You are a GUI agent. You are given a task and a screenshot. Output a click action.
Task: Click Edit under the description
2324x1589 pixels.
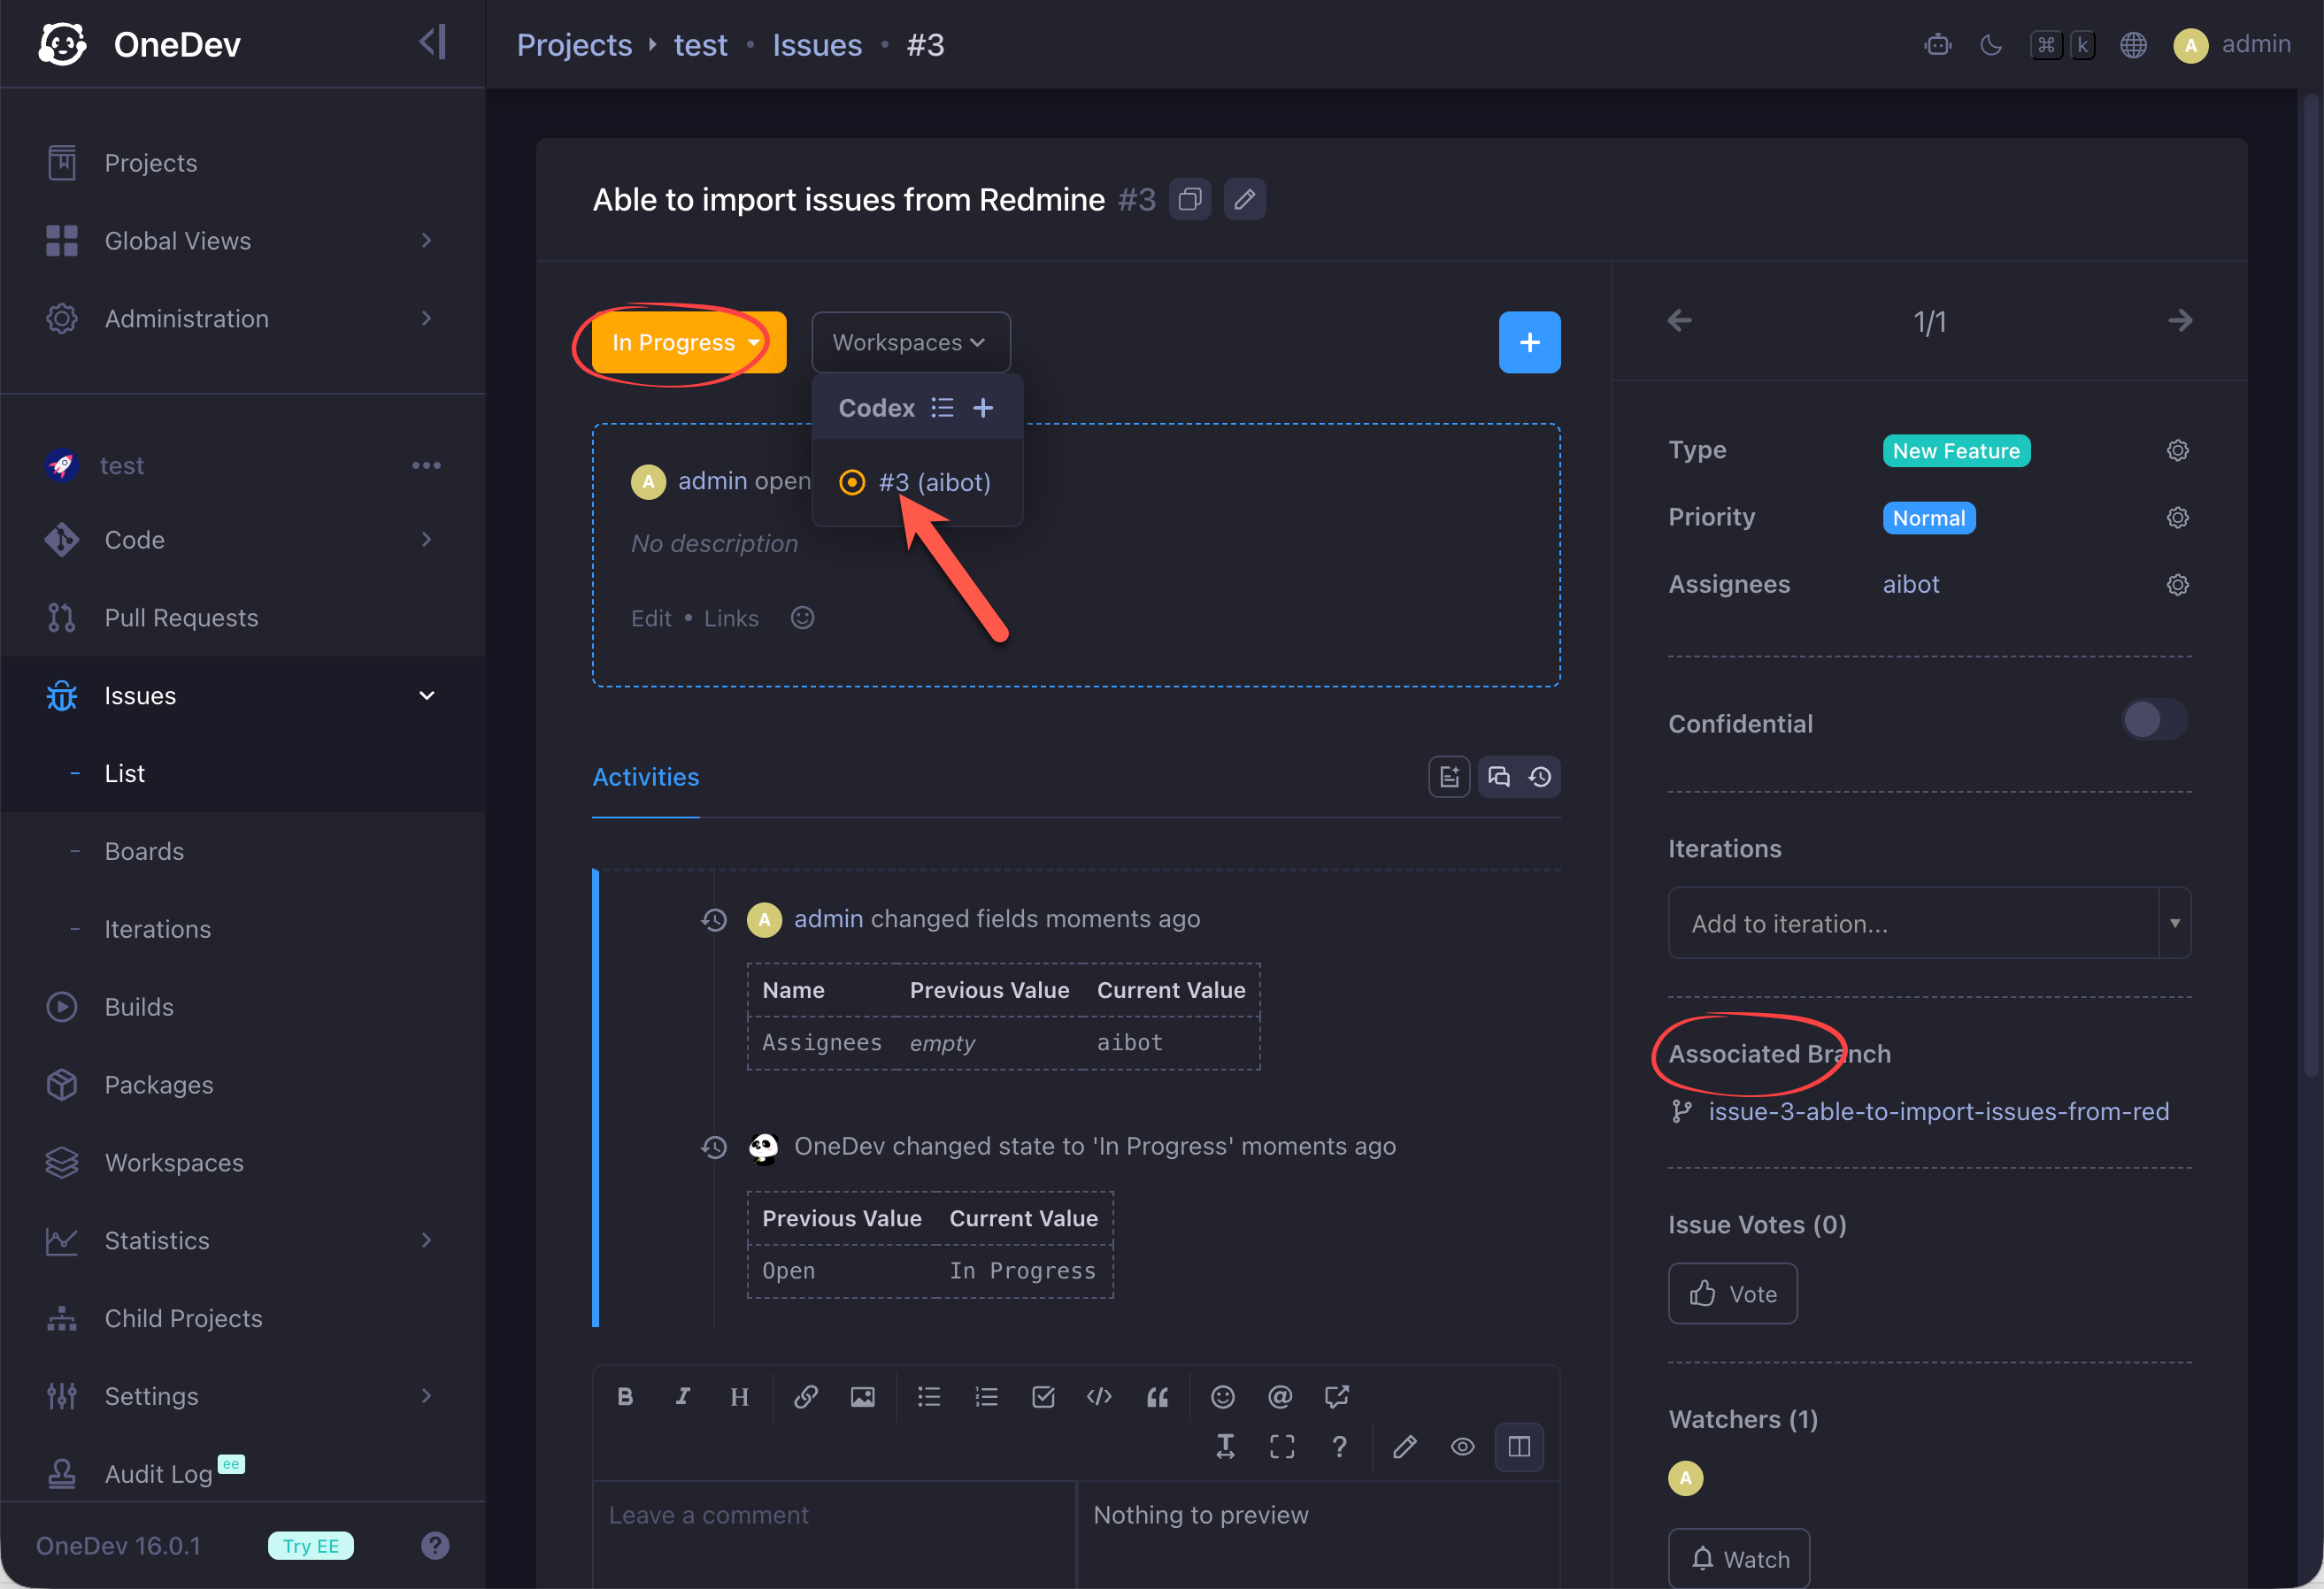[x=651, y=618]
